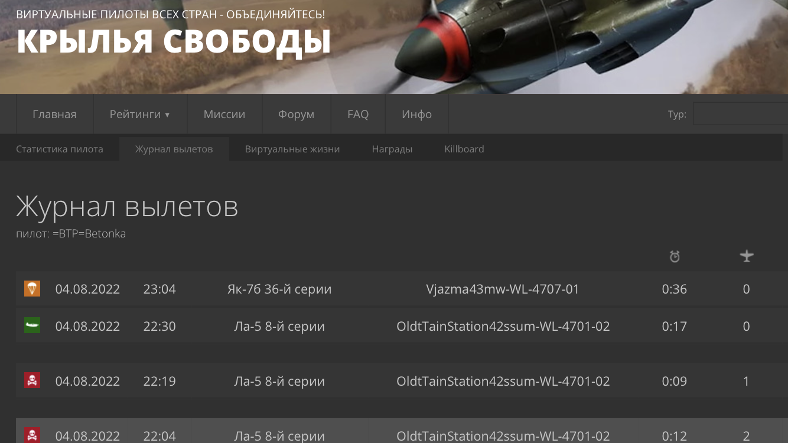Click the green landed-plane status icon
The image size is (788, 443).
pos(32,325)
